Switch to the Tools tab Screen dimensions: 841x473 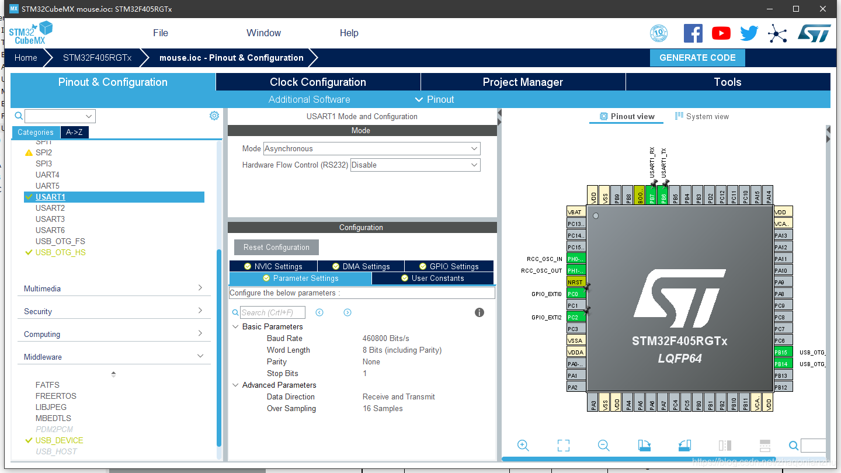click(x=728, y=82)
